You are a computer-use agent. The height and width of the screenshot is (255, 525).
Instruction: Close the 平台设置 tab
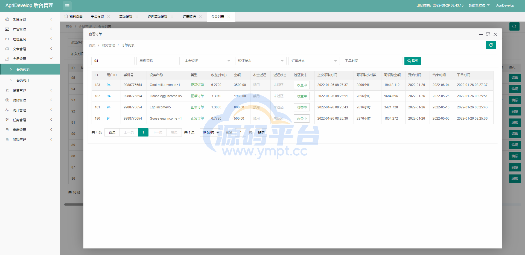pyautogui.click(x=109, y=17)
